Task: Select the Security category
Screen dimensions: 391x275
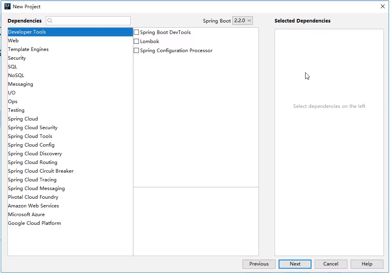Action: tap(17, 58)
